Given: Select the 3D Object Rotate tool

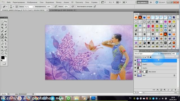Looking at the screenshot, I should pos(2,50).
